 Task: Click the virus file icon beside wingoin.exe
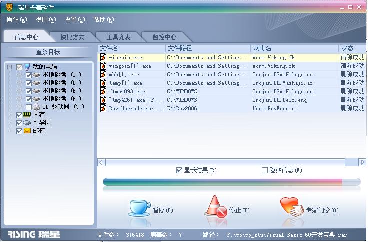[103, 57]
